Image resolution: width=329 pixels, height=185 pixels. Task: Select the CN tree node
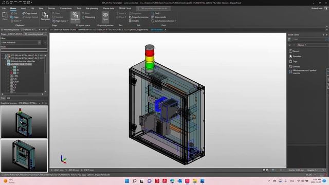[15, 84]
